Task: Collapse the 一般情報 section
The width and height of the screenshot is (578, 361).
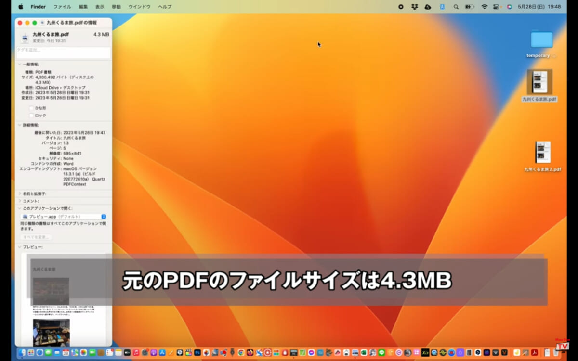Action: 20,64
